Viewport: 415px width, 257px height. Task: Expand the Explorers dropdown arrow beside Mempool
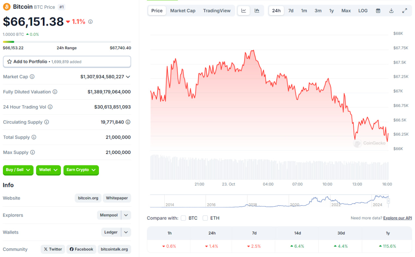126,215
